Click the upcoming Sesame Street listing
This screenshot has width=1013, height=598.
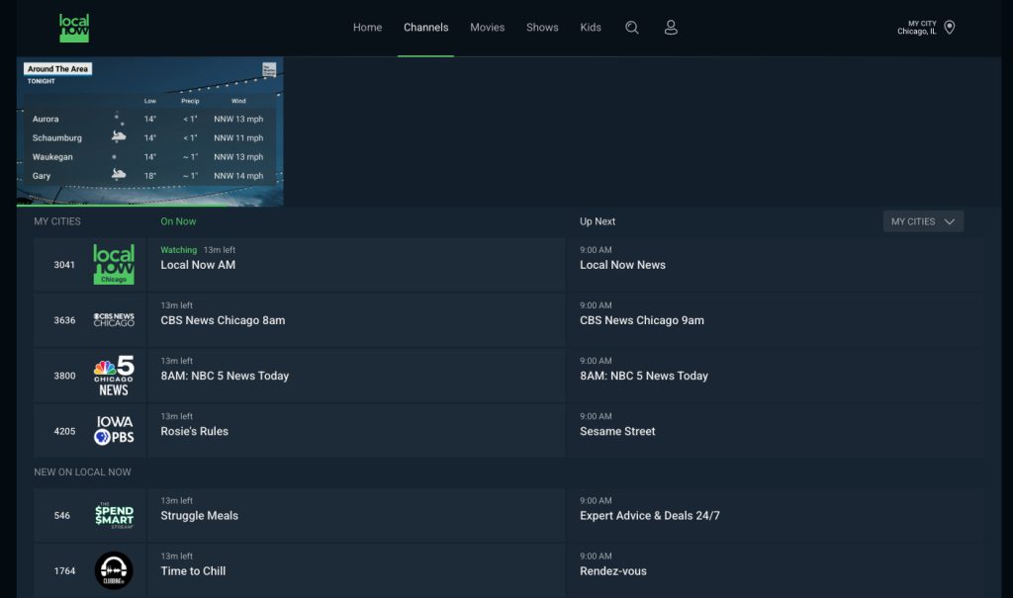click(617, 431)
